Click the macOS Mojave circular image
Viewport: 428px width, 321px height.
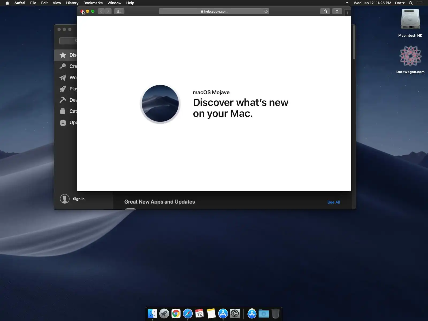(x=160, y=104)
